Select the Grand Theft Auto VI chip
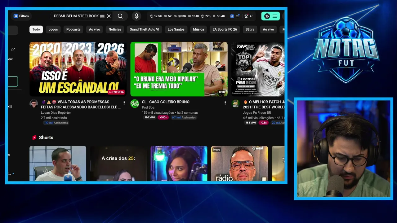Screen dimensions: 397x223 click(144, 29)
